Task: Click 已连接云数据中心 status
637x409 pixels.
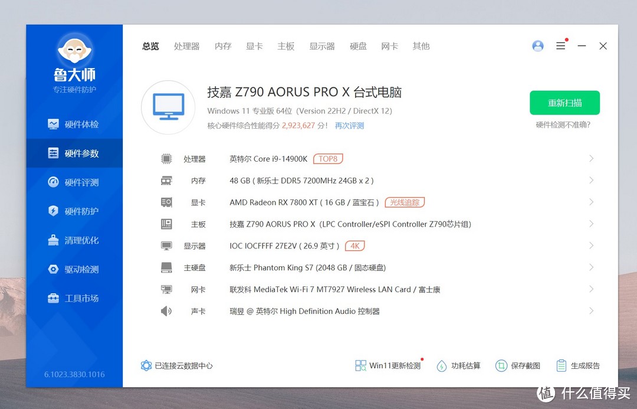Action: point(177,365)
